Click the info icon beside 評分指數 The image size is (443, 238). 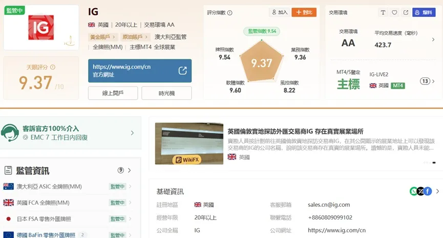[x=229, y=13]
